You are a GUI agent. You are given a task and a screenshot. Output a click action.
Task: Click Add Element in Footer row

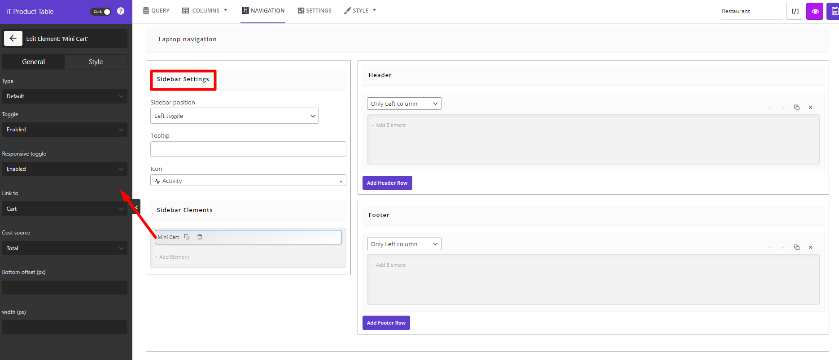click(389, 265)
